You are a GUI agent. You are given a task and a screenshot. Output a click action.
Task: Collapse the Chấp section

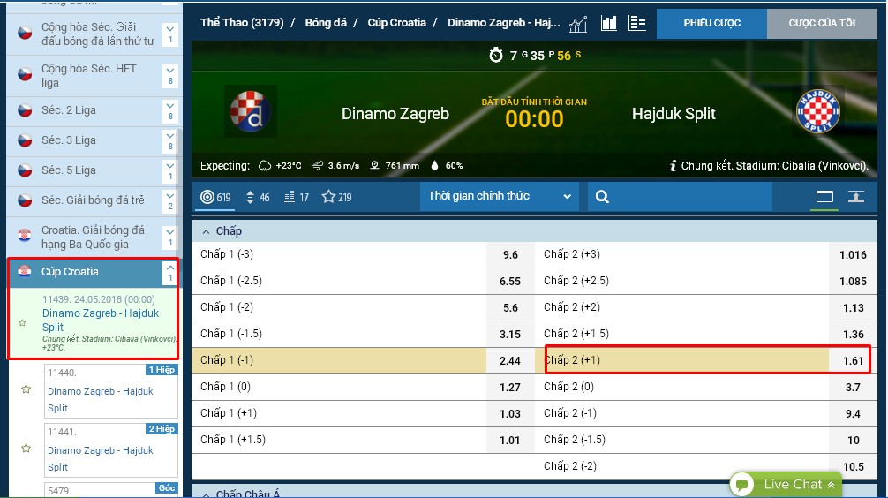207,231
